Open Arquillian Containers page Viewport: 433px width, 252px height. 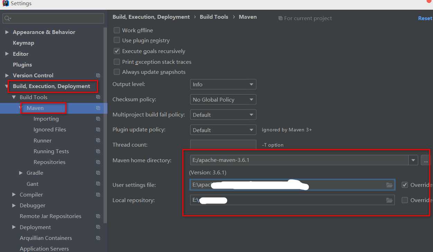pos(46,238)
